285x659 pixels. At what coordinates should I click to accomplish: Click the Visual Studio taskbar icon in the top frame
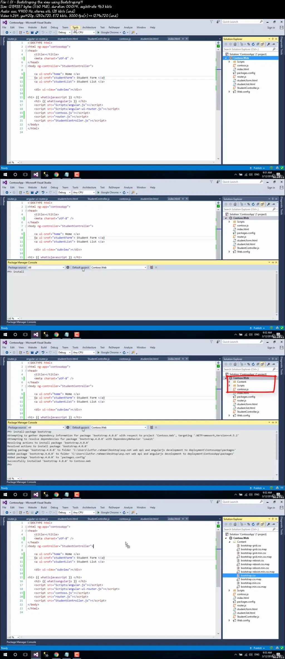[36, 174]
